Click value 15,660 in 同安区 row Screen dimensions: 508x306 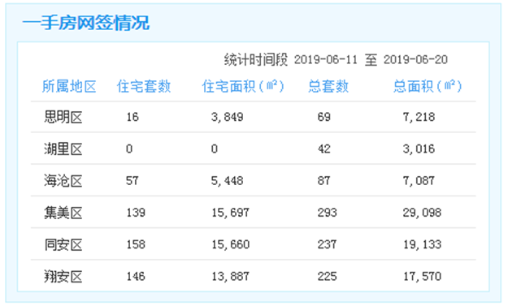230,244
